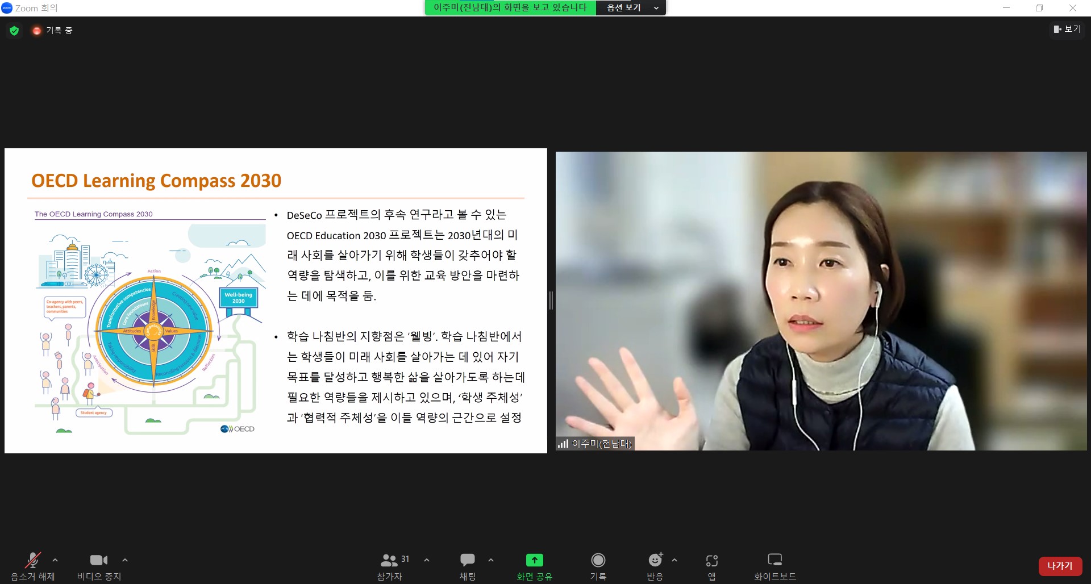This screenshot has width=1091, height=584.
Task: Open the Apps (앱) panel
Action: 711,566
